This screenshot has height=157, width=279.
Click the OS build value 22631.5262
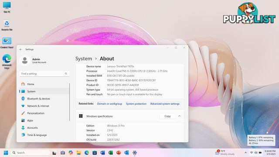[113, 140]
